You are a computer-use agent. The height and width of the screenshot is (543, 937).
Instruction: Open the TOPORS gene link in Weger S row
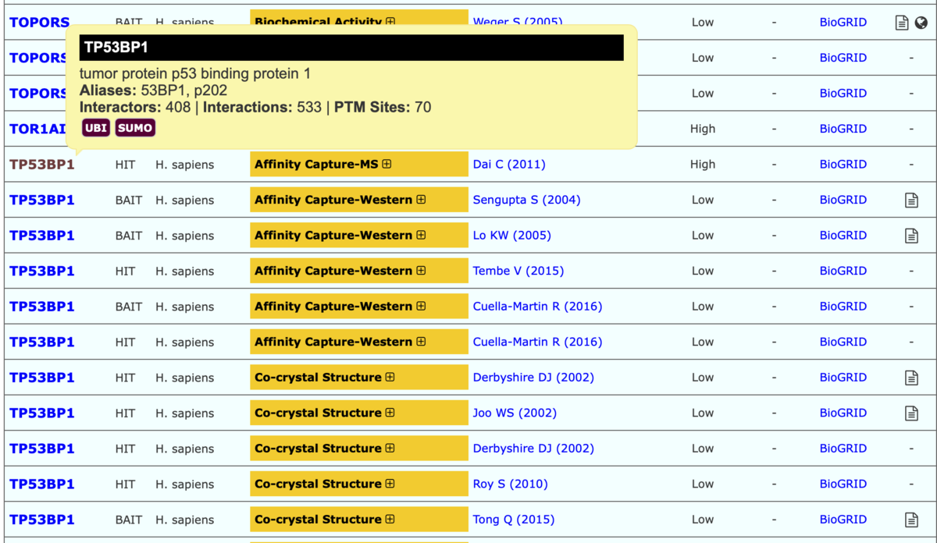pos(39,22)
